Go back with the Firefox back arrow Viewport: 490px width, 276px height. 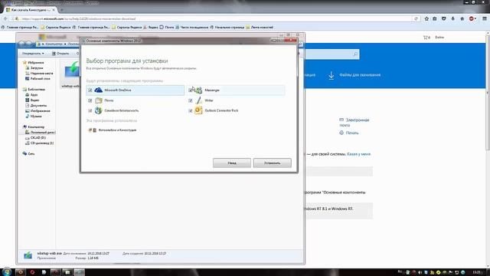coord(5,18)
